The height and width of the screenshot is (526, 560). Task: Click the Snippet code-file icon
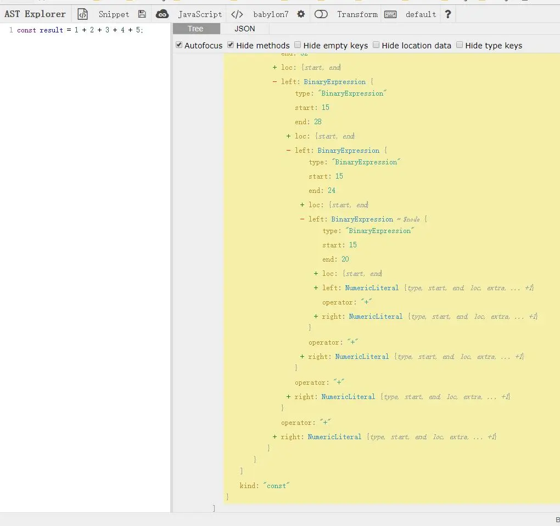82,14
